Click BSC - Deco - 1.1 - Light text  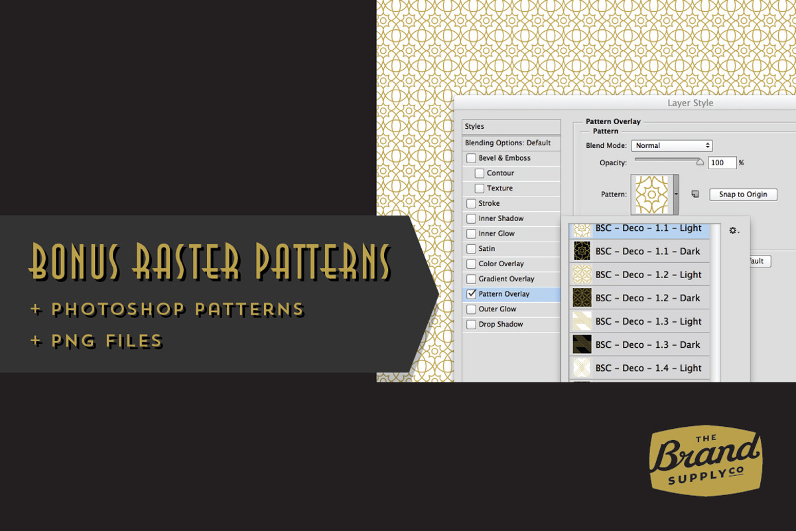[x=648, y=228]
